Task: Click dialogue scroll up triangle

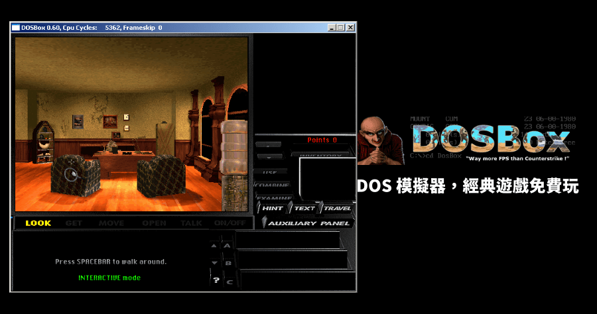Action: click(214, 246)
